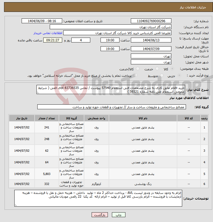Image resolution: width=213 pixels, height=222 pixels.
Task: Click the نام کالا column header
Action: (x=143, y=118)
